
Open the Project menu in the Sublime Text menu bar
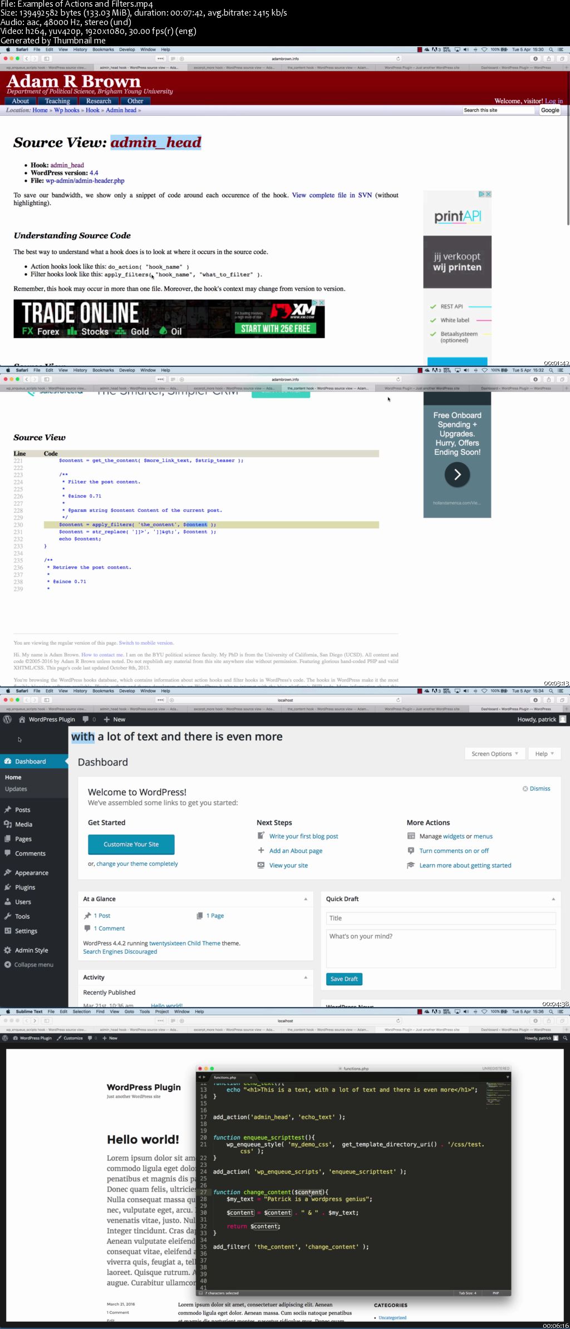tap(162, 1012)
